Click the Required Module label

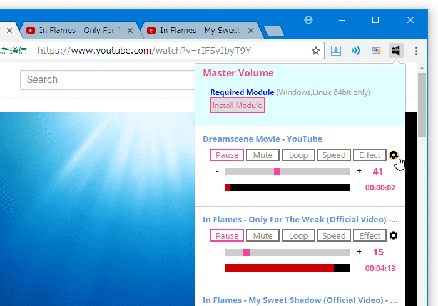(x=242, y=92)
